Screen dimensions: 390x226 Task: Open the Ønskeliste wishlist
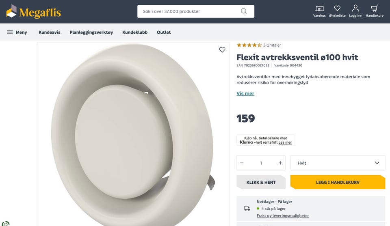click(337, 11)
